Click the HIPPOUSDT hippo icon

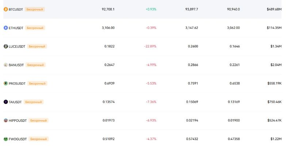[5, 120]
